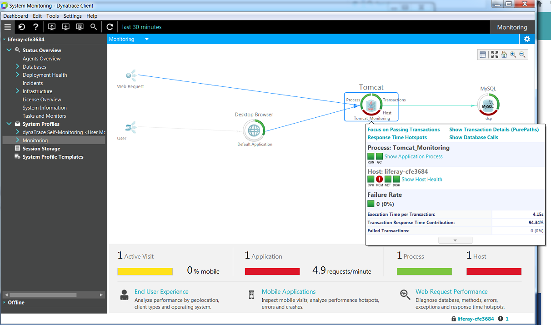
Task: Click Show Application Process link
Action: 414,156
